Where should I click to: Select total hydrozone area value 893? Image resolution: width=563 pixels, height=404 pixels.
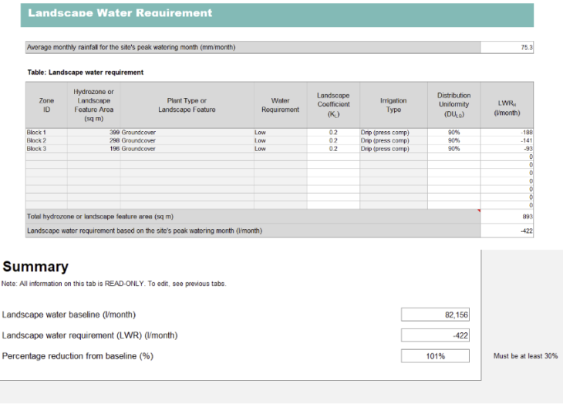(507, 217)
